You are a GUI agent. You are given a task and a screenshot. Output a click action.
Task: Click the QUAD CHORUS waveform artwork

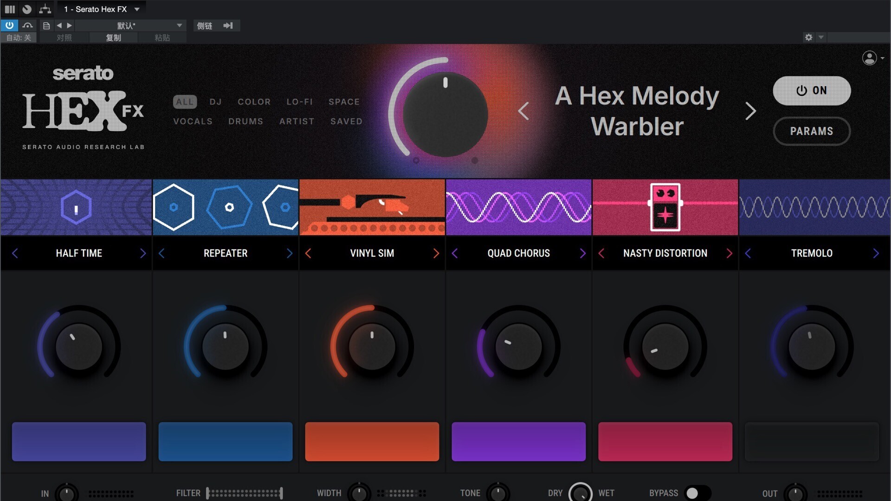(519, 207)
